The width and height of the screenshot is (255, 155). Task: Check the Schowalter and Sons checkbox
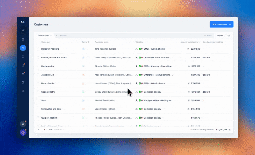(38, 109)
